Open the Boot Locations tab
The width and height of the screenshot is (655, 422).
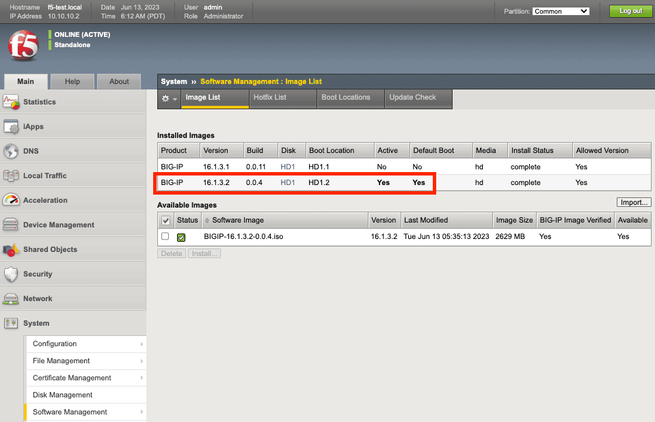point(351,98)
